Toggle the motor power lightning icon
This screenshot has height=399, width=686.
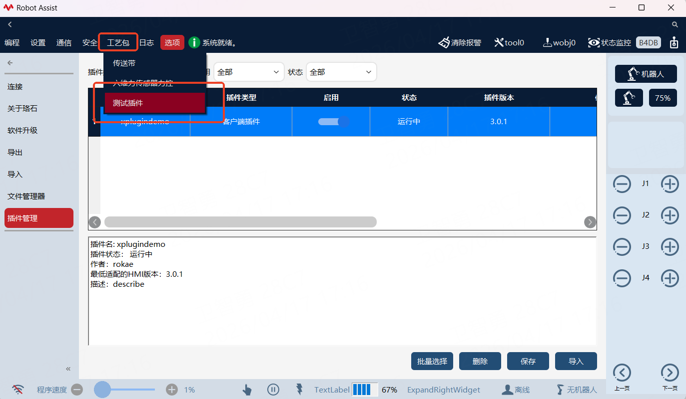tap(299, 389)
